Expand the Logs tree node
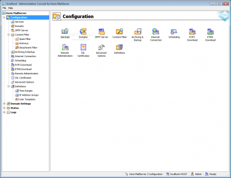Viewport: 231px width, 178px height. click(4, 112)
